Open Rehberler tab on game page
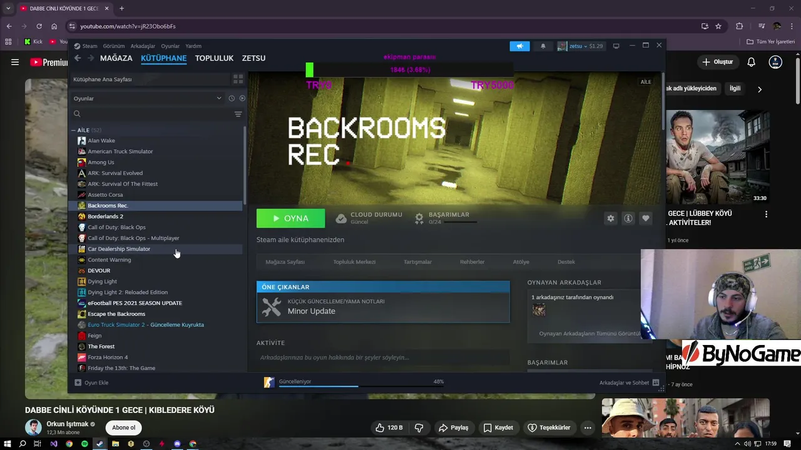 pos(472,262)
